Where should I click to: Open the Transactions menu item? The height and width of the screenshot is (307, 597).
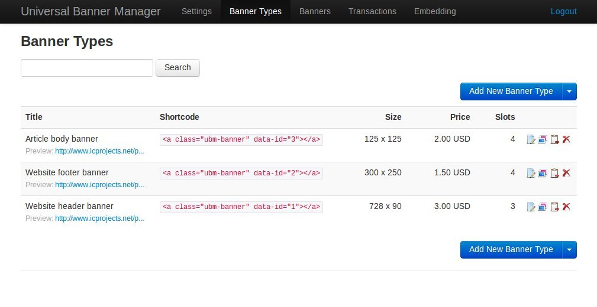[x=372, y=11]
